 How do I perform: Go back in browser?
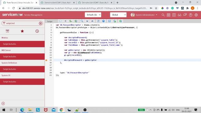click(x=3, y=8)
